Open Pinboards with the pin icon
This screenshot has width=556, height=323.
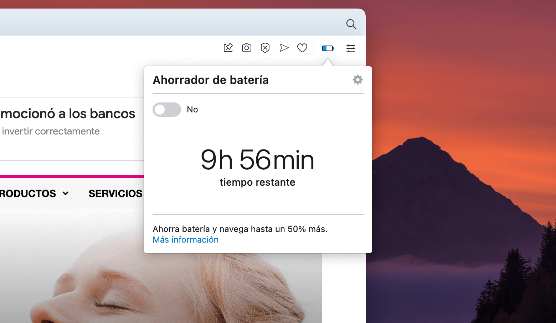pos(228,48)
